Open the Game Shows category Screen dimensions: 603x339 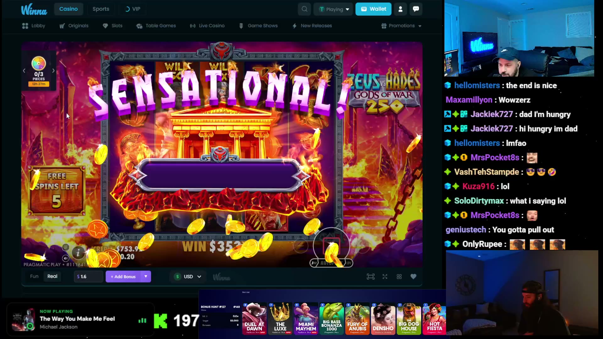258,26
